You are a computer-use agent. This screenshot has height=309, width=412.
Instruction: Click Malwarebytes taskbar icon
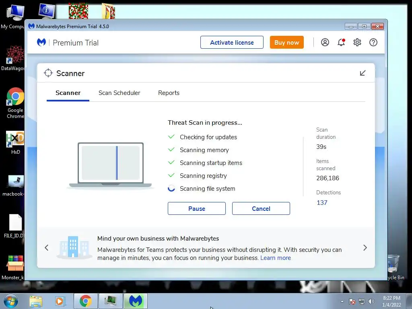pyautogui.click(x=135, y=301)
